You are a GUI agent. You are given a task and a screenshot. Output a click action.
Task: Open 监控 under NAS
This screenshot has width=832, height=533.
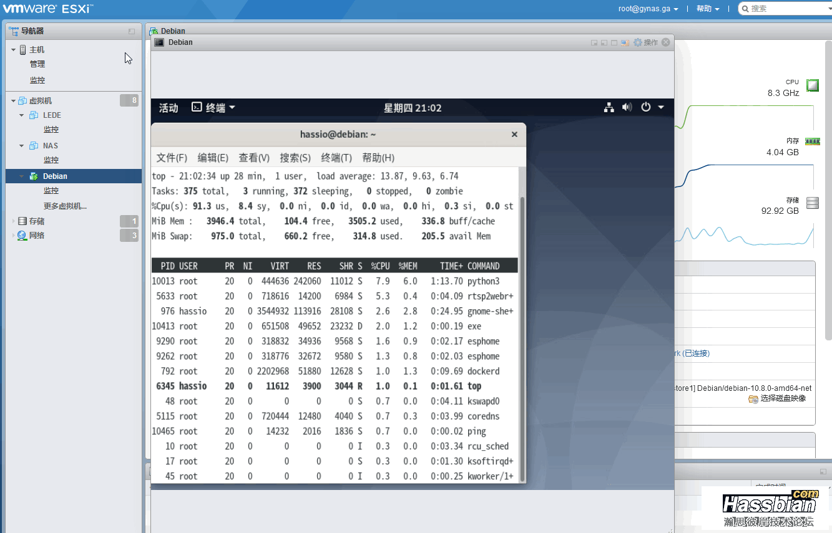click(x=51, y=160)
